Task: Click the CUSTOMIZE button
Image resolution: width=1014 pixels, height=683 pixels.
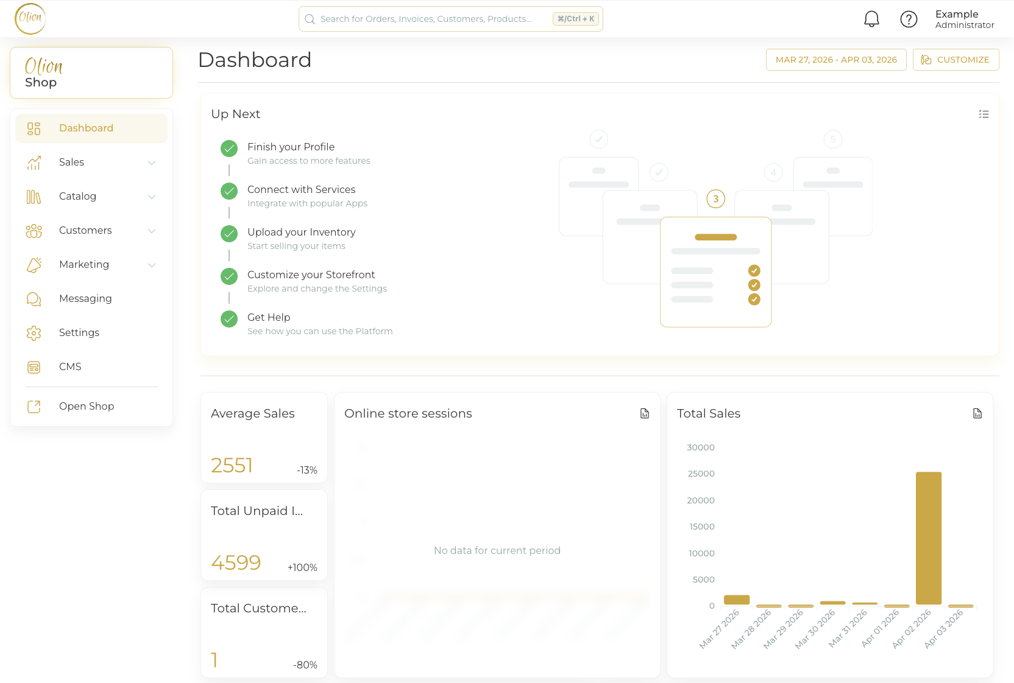Action: coord(955,60)
